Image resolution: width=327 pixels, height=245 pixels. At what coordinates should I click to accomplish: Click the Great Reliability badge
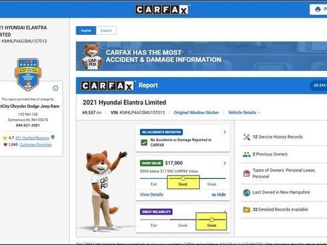click(x=156, y=212)
